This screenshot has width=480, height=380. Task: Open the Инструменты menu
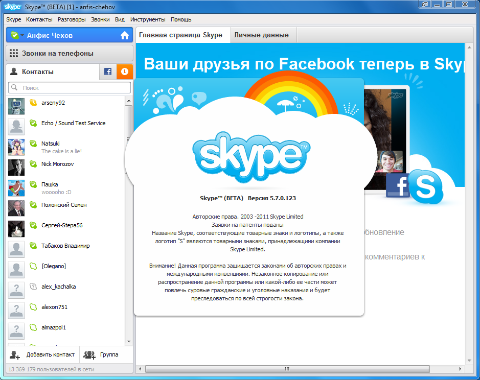point(148,19)
